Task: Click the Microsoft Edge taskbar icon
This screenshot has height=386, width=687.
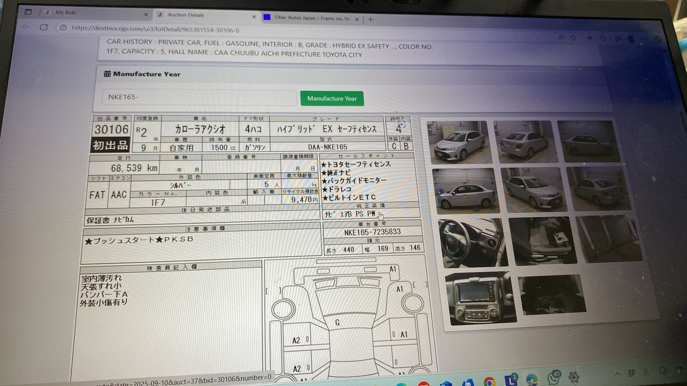Action: (532, 380)
